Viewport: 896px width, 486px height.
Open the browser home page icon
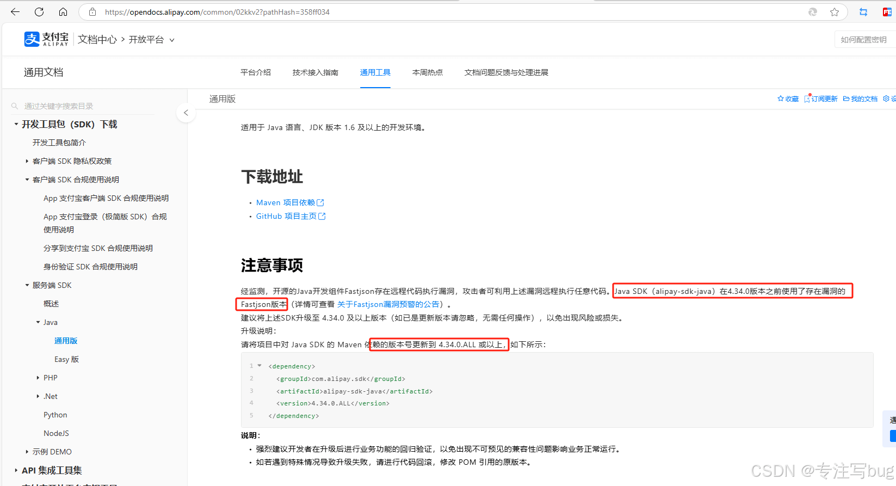point(63,11)
